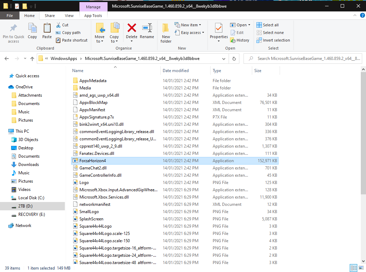Image resolution: width=366 pixels, height=272 pixels.
Task: Open Downloads in navigation pane
Action: (x=28, y=165)
